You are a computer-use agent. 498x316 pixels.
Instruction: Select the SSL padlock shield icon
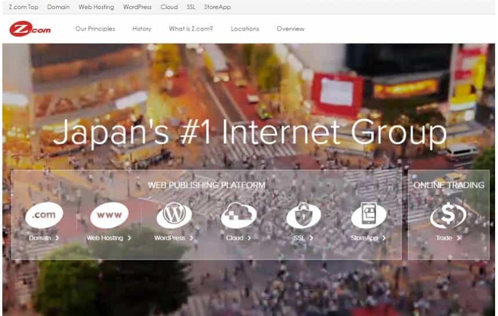pyautogui.click(x=303, y=215)
